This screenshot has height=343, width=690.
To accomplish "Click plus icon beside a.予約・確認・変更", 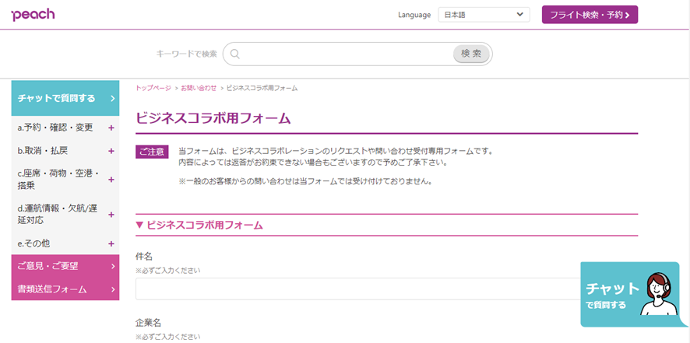I will click(x=111, y=128).
